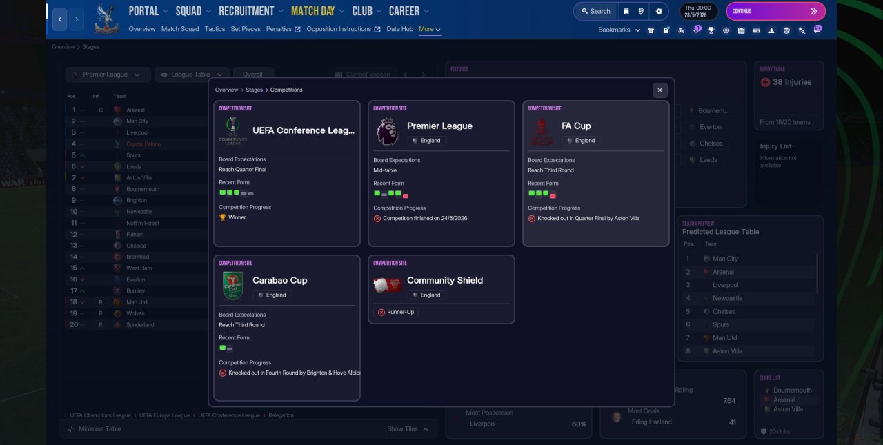Open the calendar bookmark icon
This screenshot has height=445, width=883.
click(x=741, y=30)
